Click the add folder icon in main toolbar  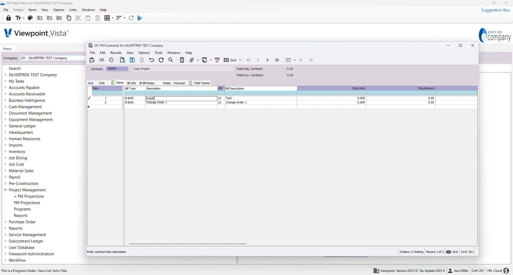point(40,18)
